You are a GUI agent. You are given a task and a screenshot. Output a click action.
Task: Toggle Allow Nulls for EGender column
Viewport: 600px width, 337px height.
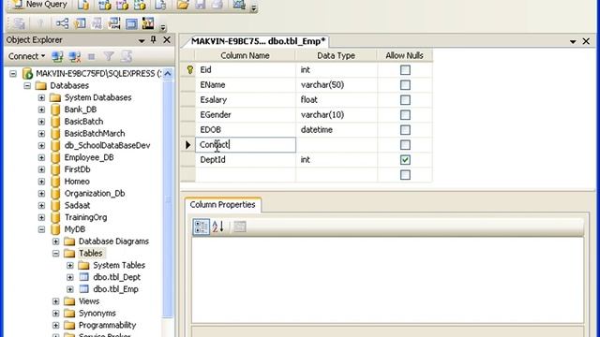pos(405,115)
